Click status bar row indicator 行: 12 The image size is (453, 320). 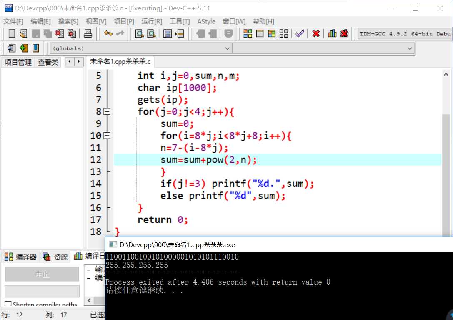[x=12, y=315]
